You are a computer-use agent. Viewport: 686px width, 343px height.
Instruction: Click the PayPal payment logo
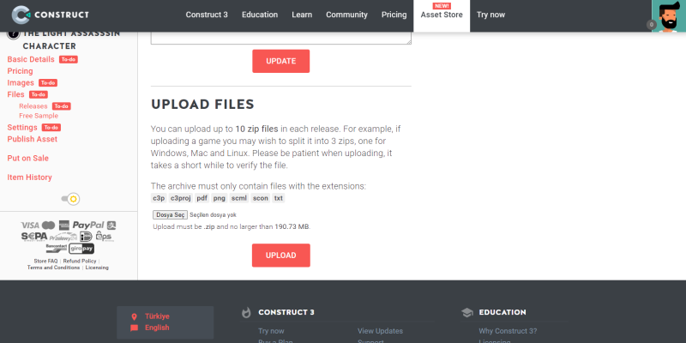pos(88,226)
